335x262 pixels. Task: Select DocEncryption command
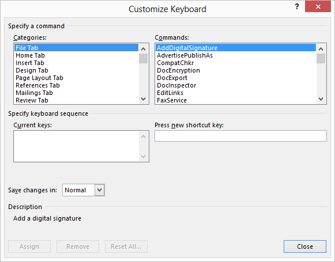point(236,70)
